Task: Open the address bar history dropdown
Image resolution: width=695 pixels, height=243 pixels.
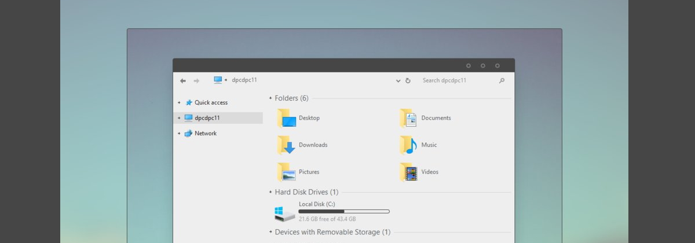Action: [x=398, y=81]
